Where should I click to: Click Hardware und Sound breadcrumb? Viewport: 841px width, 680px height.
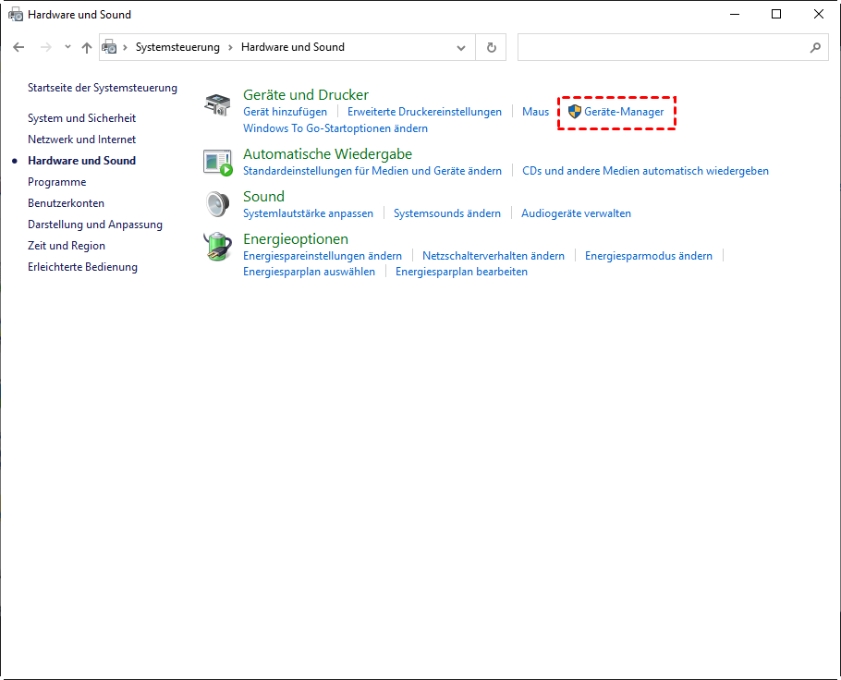(x=293, y=47)
